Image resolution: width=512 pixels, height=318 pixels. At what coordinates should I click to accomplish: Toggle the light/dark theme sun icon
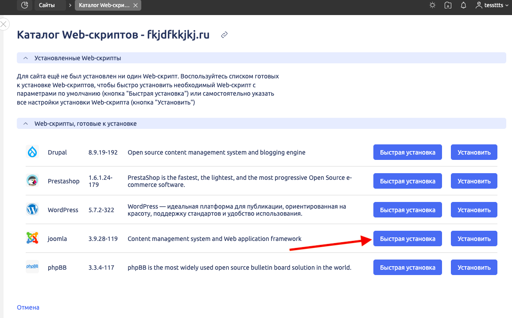pos(432,5)
